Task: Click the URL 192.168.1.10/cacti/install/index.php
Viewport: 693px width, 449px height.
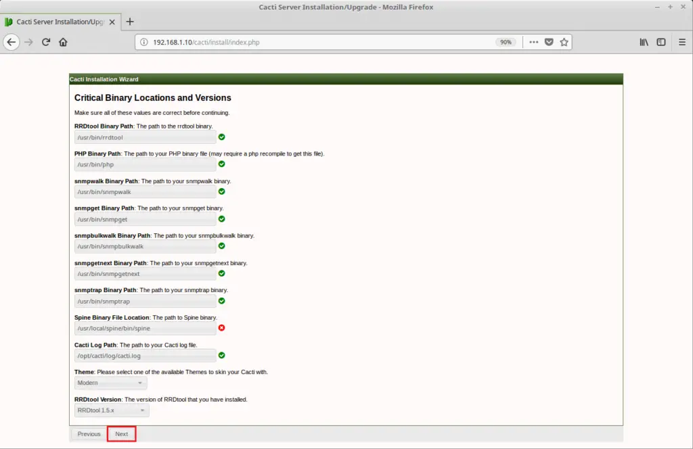Action: (206, 43)
